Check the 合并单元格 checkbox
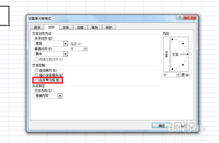 point(36,80)
